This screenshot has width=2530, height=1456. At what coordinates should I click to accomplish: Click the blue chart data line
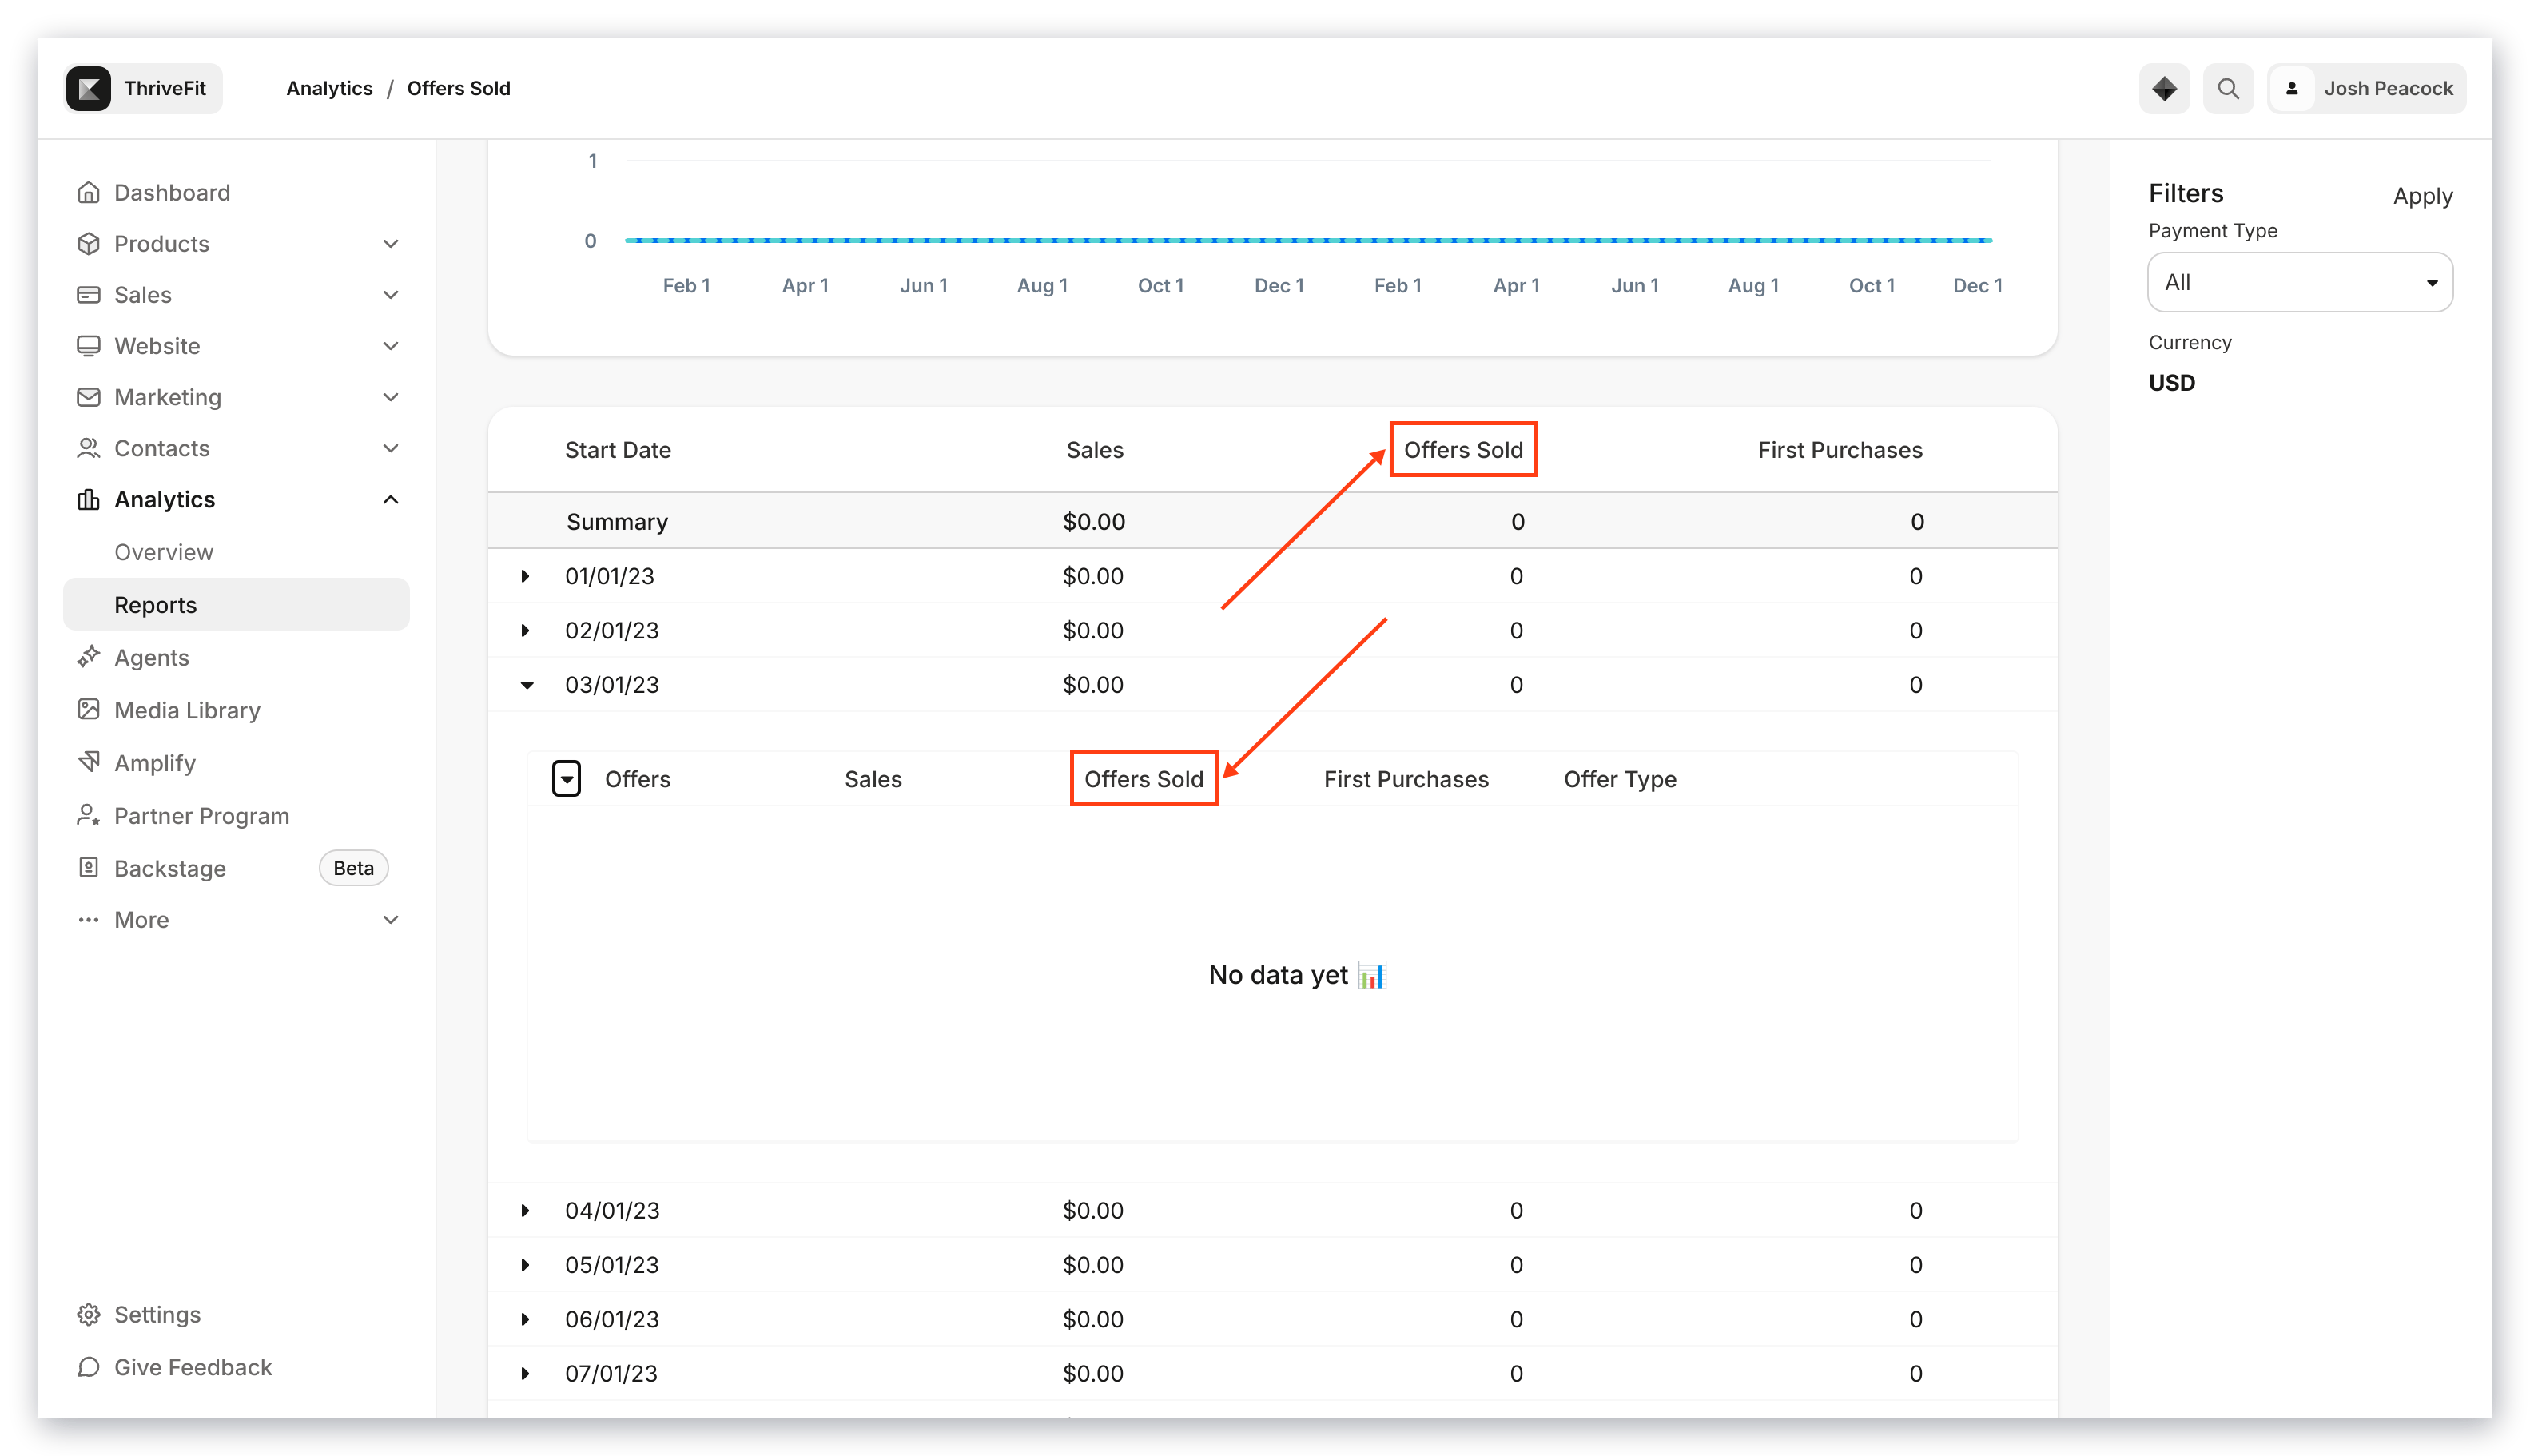click(1308, 240)
